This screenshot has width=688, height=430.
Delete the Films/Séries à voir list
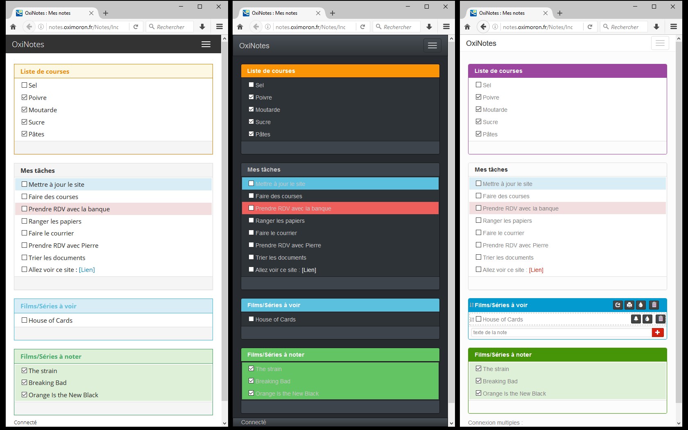pyautogui.click(x=654, y=305)
